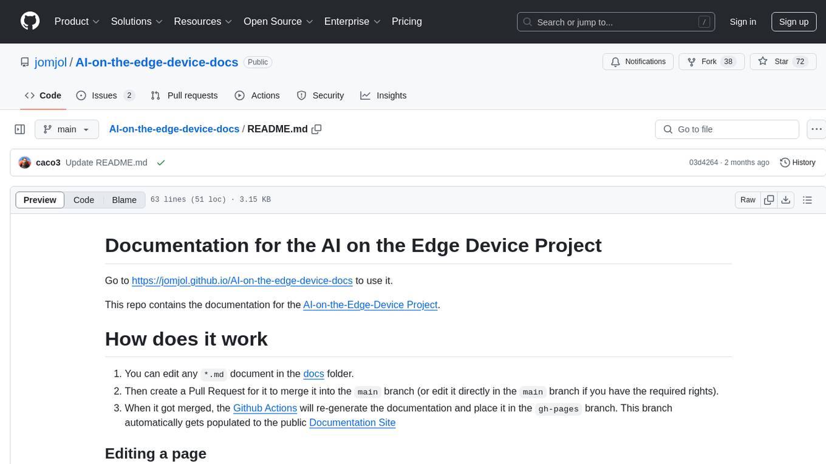Screen dimensions: 826x464
Task: Switch to the Pull requests tab
Action: click(x=184, y=95)
